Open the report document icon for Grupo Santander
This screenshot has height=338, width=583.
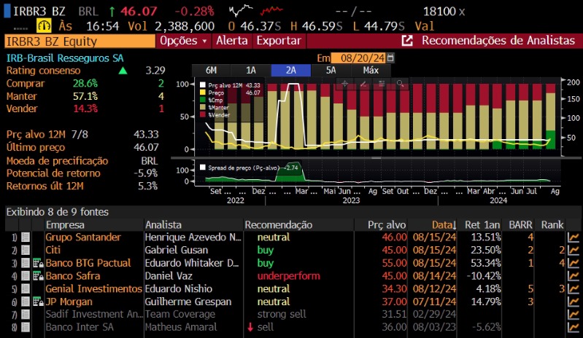(26, 237)
